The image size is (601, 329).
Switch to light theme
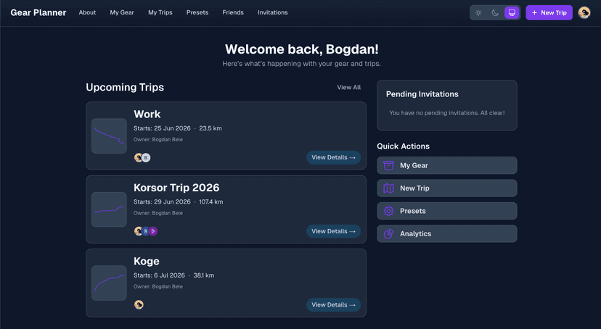pos(478,13)
